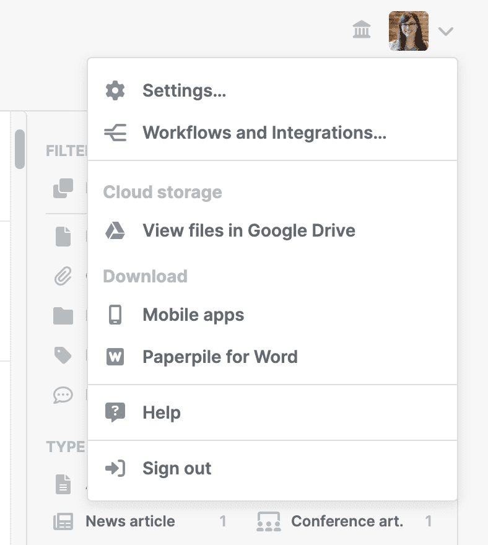Click the Word W icon
488x545 pixels.
(x=115, y=357)
